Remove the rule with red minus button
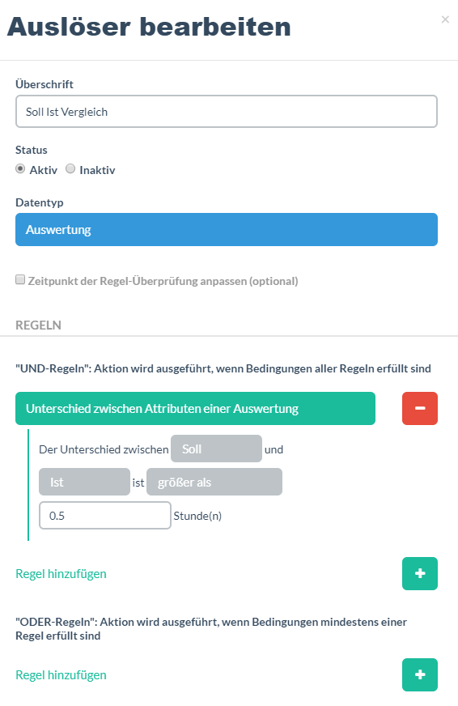458x706 pixels. point(420,408)
